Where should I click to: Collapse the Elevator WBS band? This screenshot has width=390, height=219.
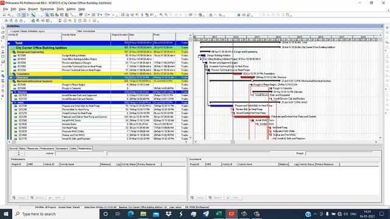pos(12,92)
